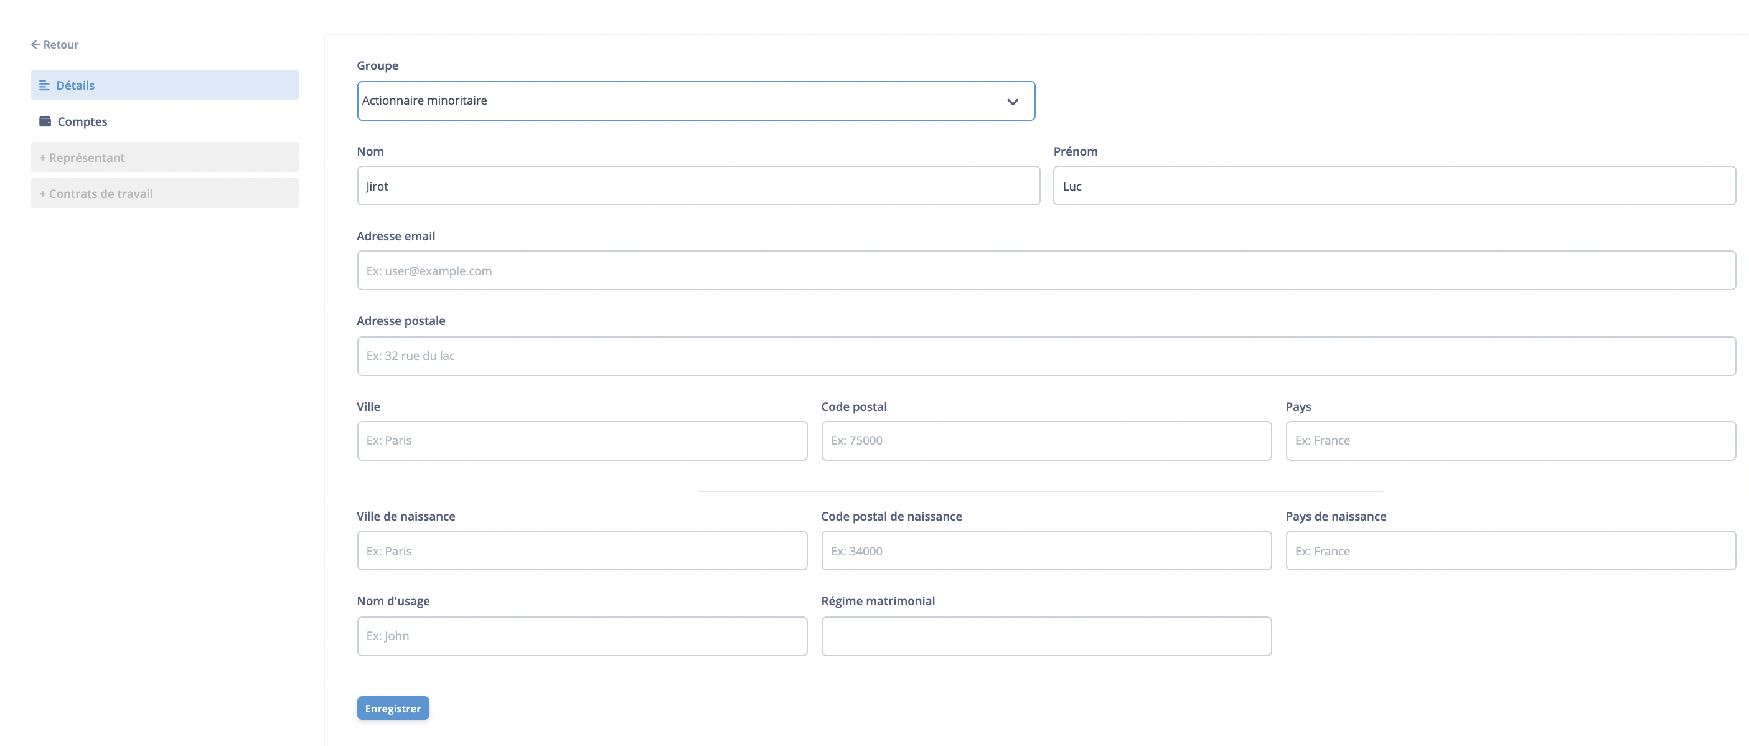This screenshot has height=746, width=1749.
Task: Click the Nom d'usage field
Action: click(581, 635)
